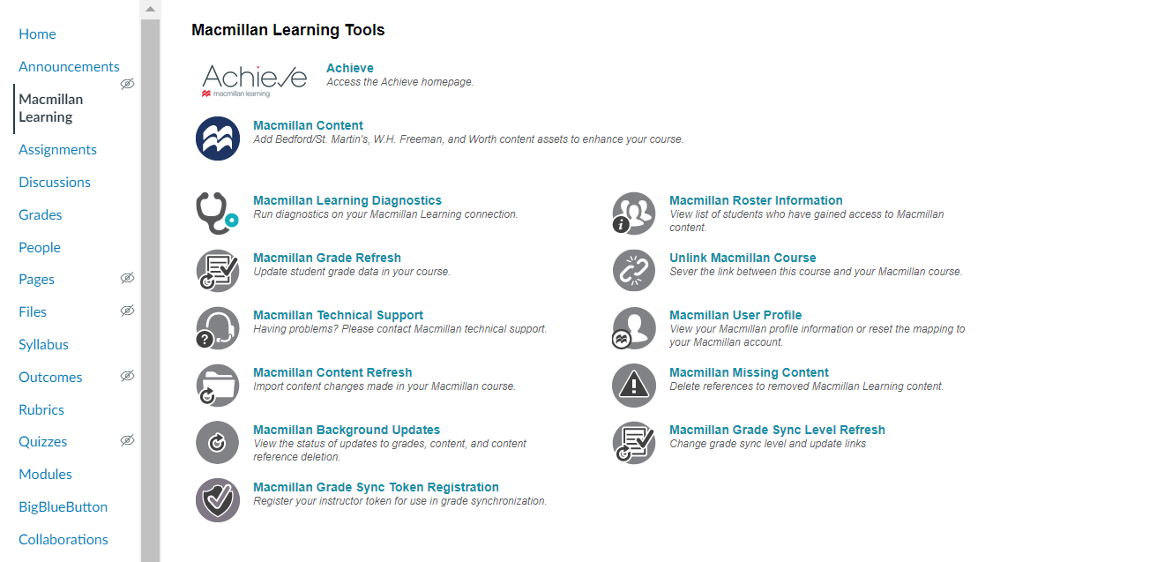Open the Macmillan Grade Refresh icon
This screenshot has width=1157, height=562.
[217, 271]
